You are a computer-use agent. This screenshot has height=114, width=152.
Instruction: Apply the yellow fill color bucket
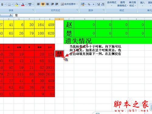click(x=16, y=4)
